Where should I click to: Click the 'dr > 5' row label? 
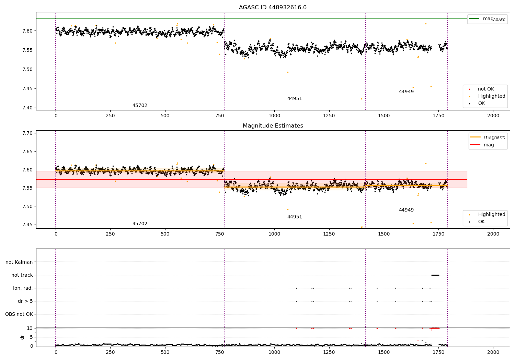point(25,301)
